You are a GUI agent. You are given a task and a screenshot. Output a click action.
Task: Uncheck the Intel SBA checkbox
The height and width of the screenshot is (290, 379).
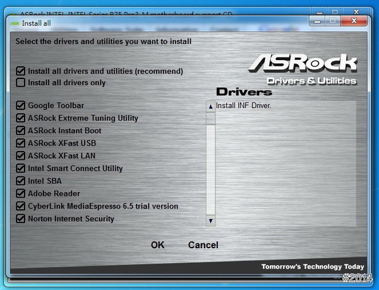point(21,181)
